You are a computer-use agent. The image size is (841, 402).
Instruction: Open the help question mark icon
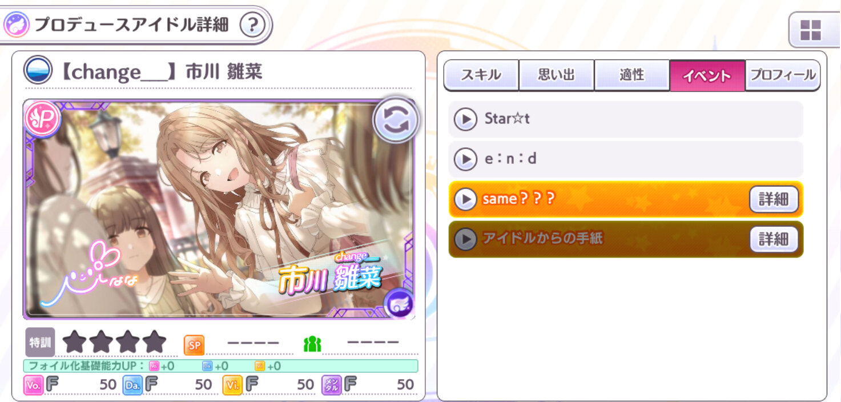253,25
